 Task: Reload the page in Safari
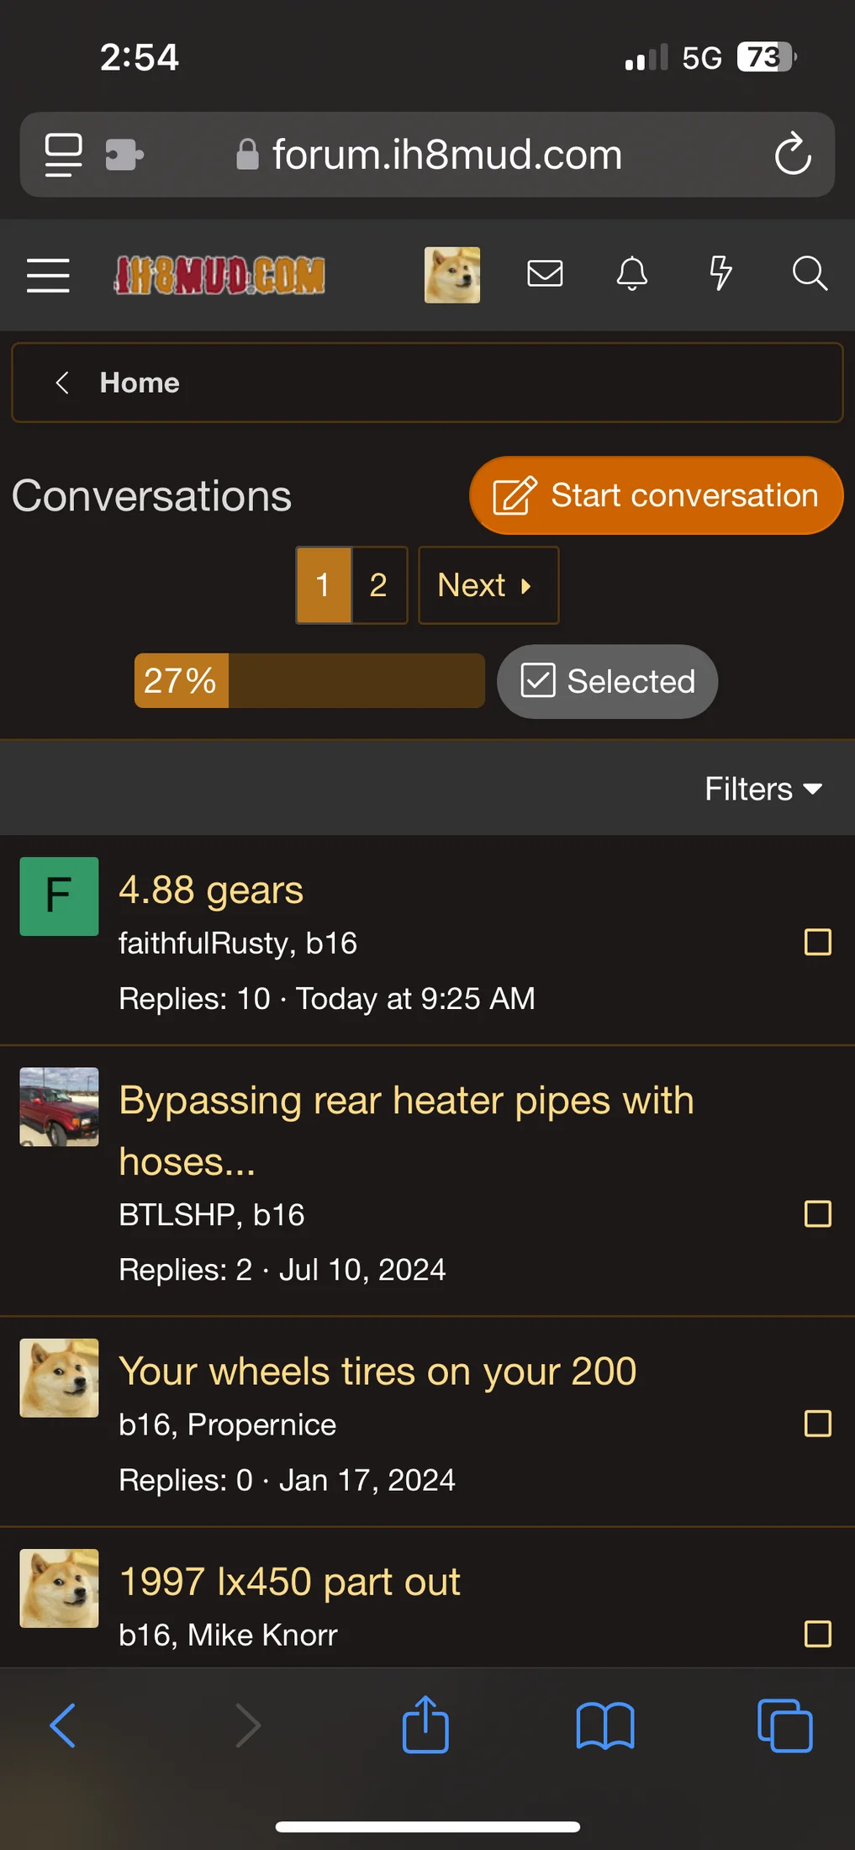pyautogui.click(x=792, y=155)
